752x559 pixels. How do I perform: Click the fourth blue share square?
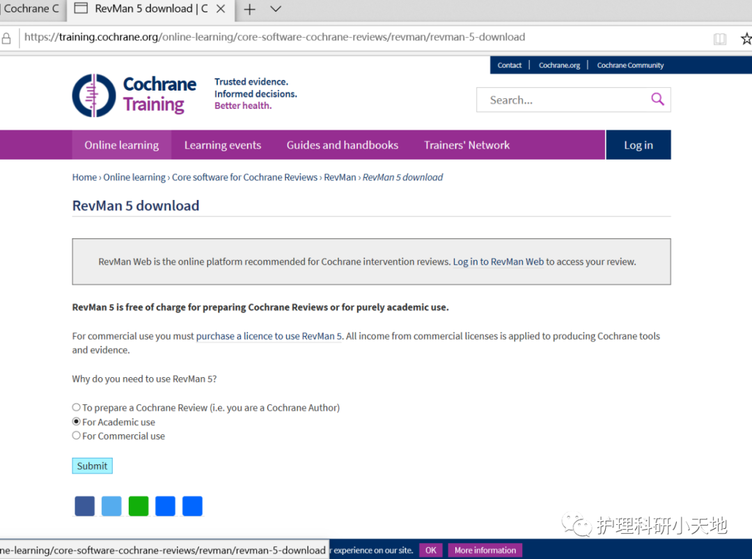tap(166, 506)
